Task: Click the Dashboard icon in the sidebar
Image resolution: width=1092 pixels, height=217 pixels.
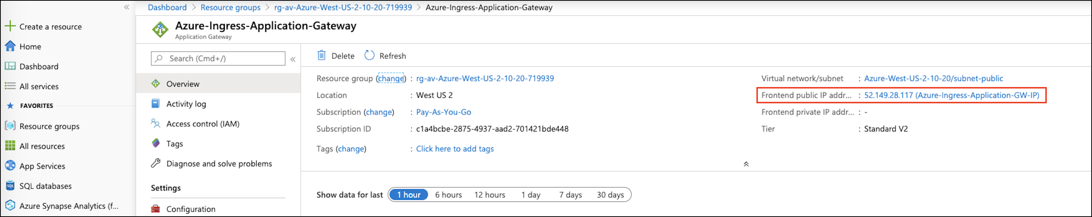Action: tap(10, 66)
